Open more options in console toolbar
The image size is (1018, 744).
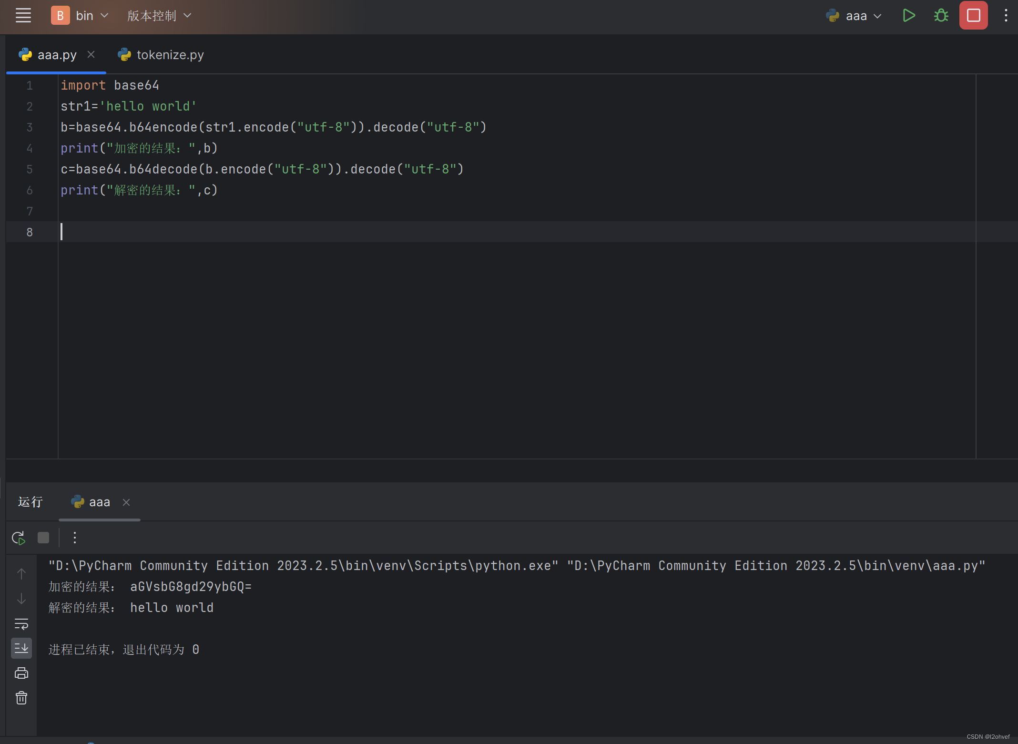click(74, 538)
